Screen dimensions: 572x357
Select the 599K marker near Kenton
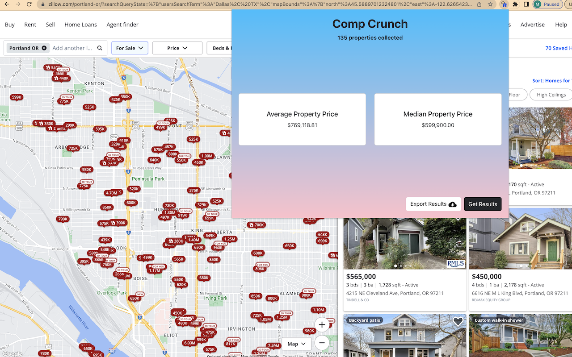tap(17, 97)
